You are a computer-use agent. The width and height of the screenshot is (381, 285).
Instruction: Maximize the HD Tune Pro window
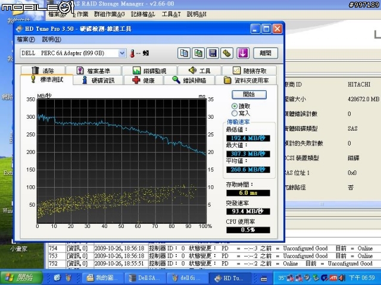(266, 29)
